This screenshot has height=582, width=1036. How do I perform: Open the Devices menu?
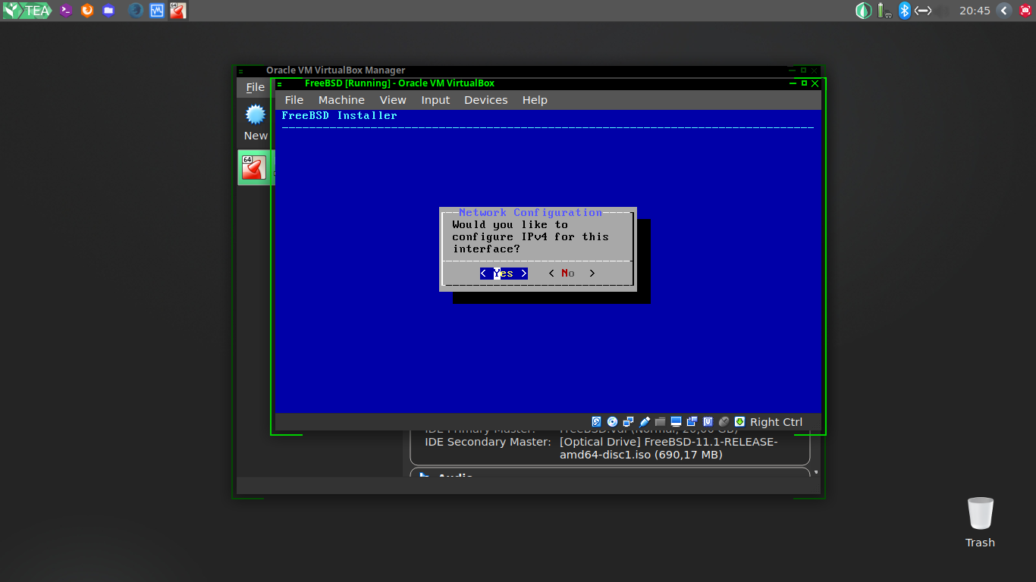[x=486, y=100]
